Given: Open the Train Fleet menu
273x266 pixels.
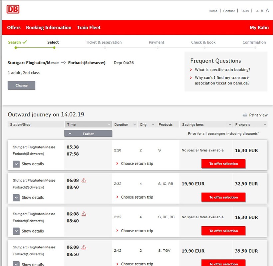Looking at the screenshot, I should (x=89, y=28).
